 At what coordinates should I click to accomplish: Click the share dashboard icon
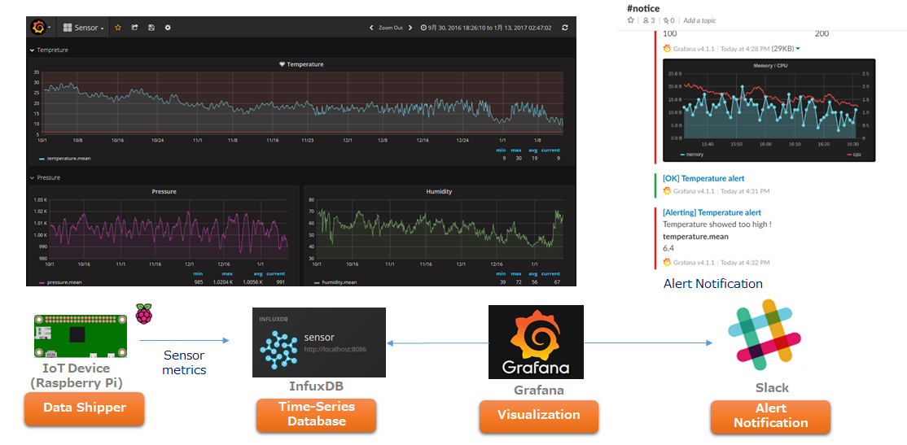[x=134, y=27]
